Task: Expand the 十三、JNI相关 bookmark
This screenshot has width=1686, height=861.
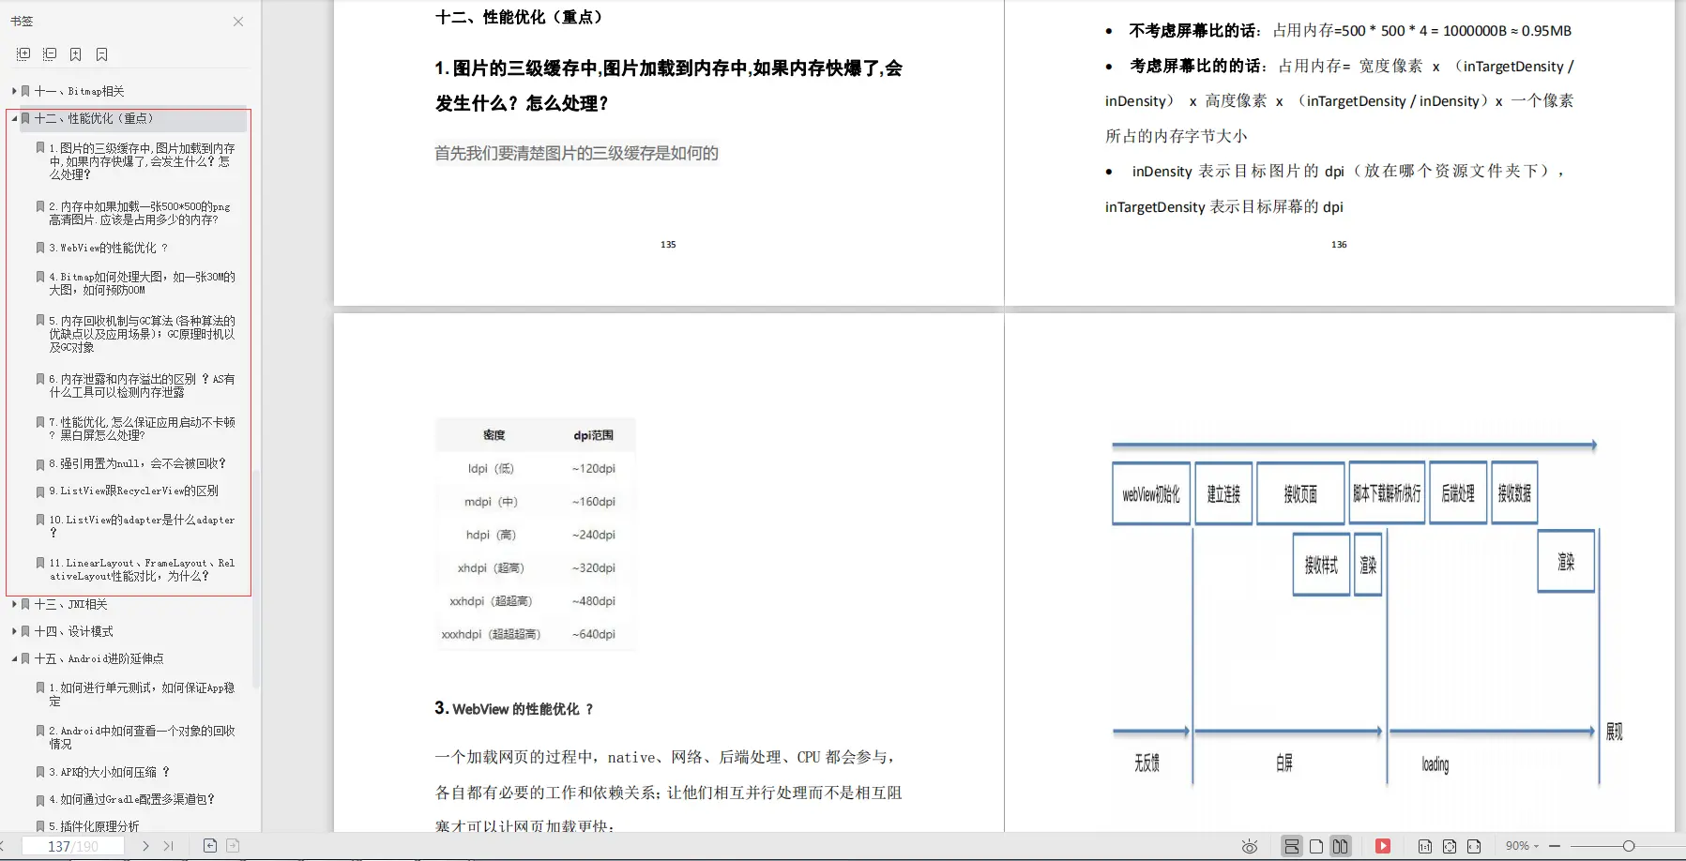Action: [14, 604]
